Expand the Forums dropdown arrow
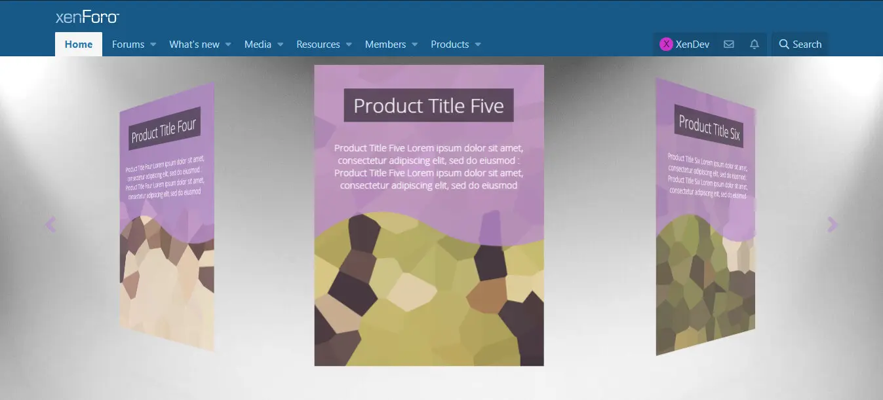The height and width of the screenshot is (400, 883). pos(153,45)
